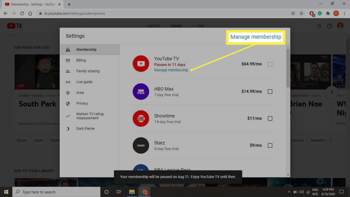This screenshot has width=350, height=197.
Task: Click the Dark theme moon icon
Action: [x=68, y=129]
